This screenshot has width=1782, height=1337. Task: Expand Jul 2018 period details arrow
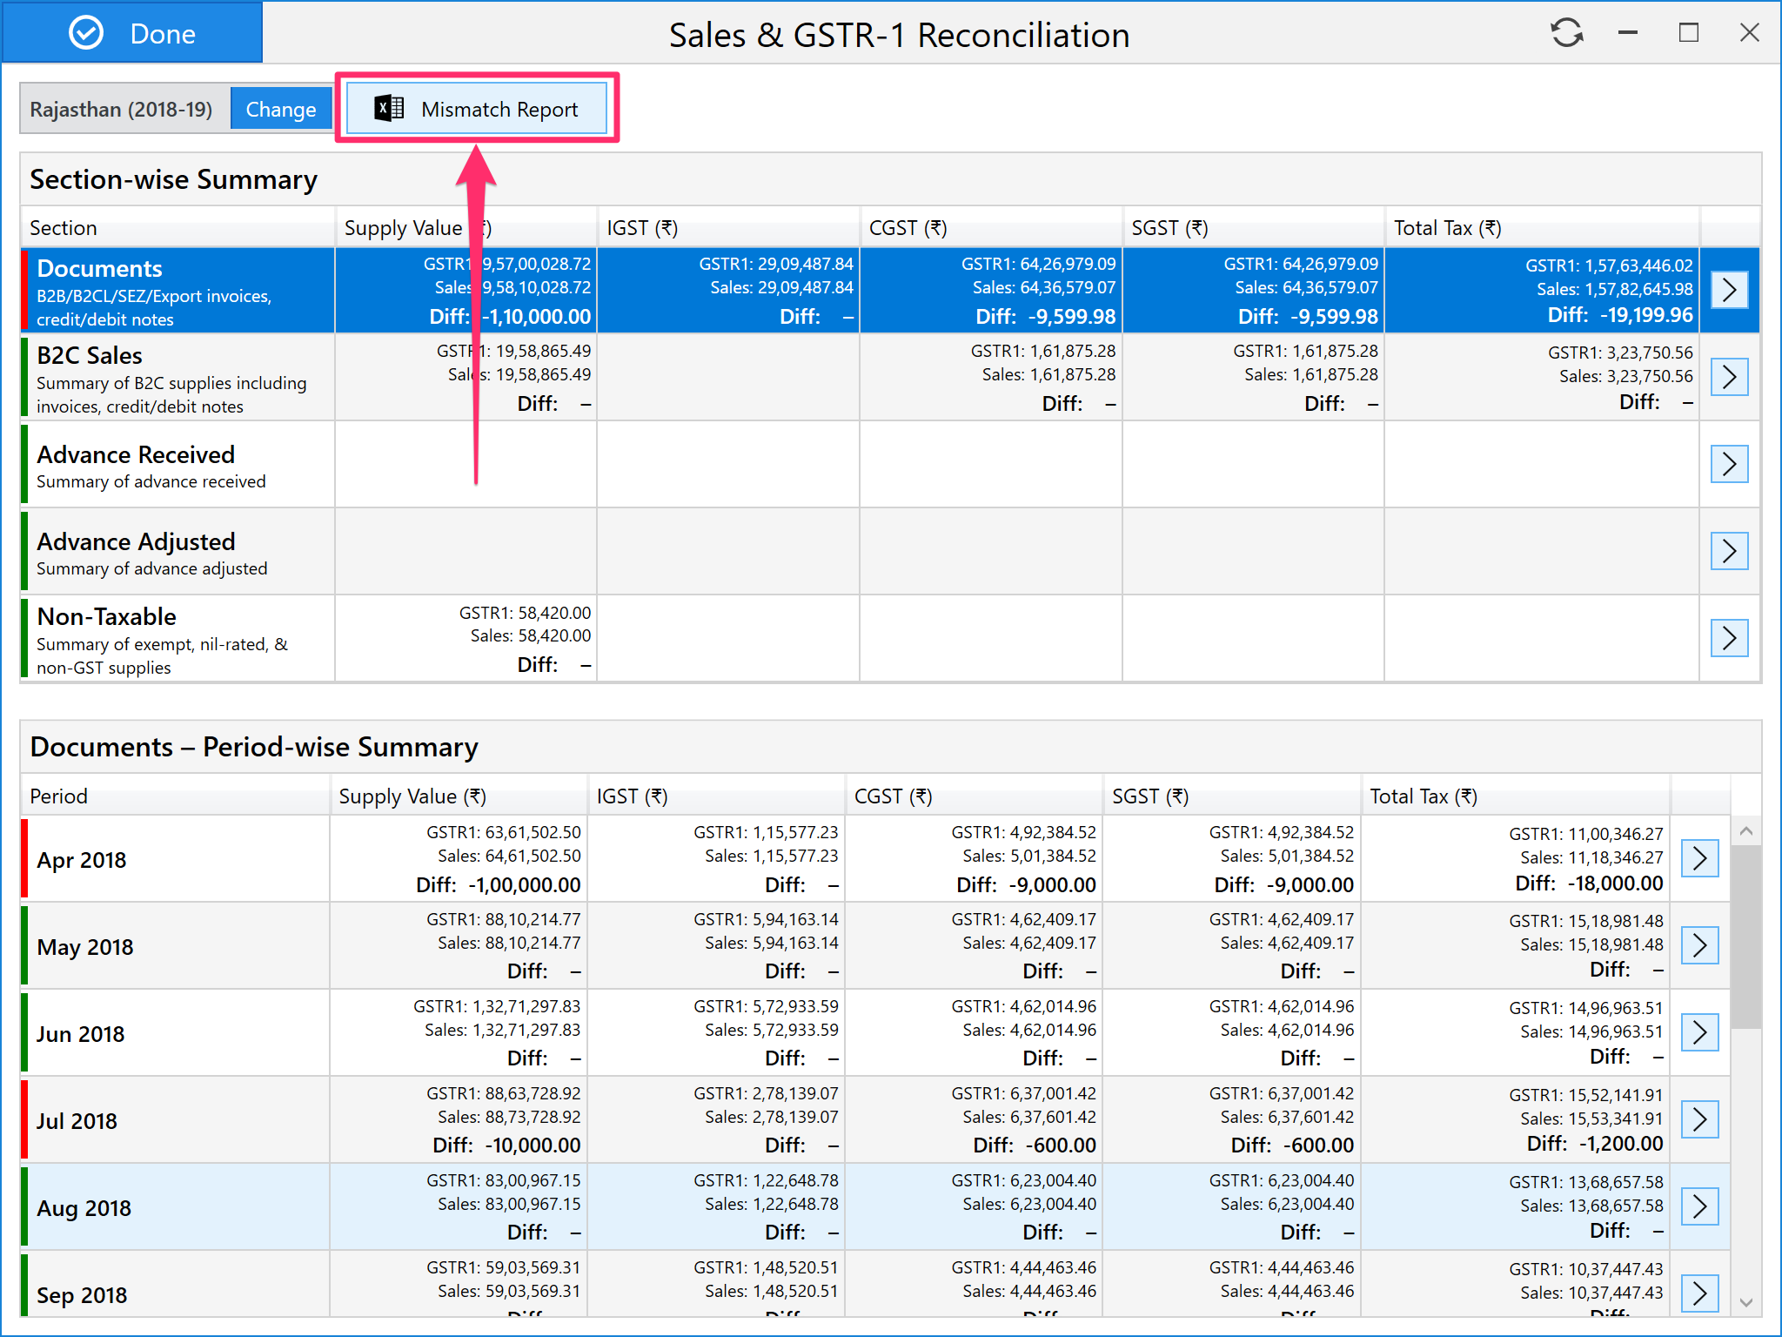click(x=1699, y=1119)
